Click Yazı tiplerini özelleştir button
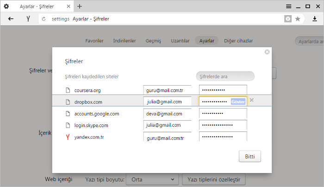 click(214, 179)
